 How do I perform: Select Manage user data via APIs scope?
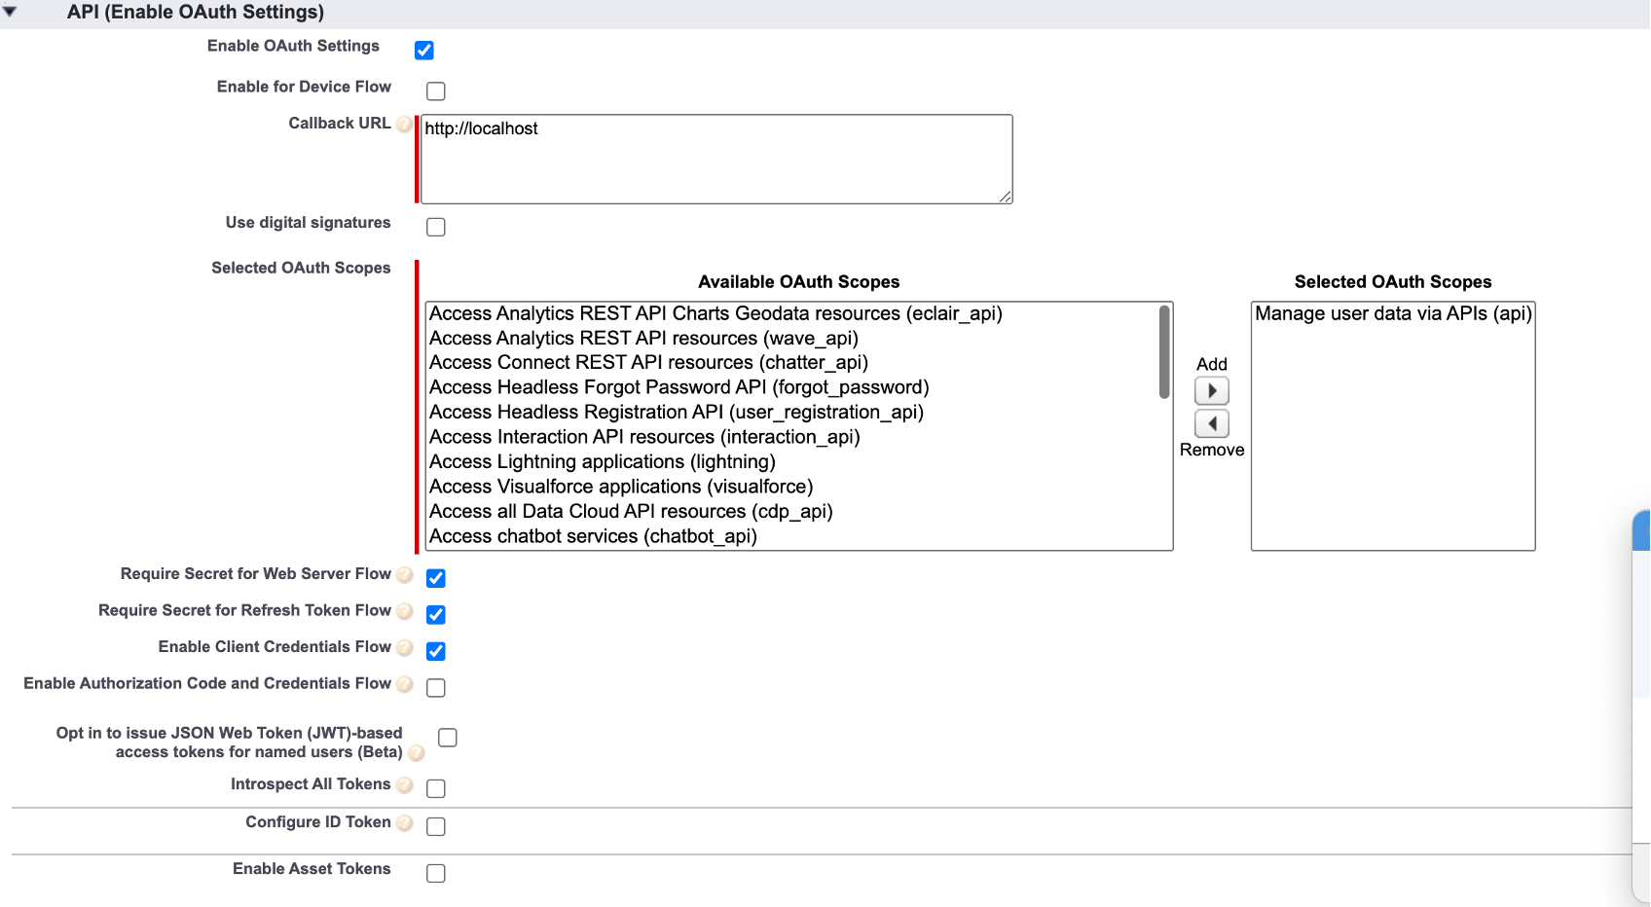[1392, 313]
